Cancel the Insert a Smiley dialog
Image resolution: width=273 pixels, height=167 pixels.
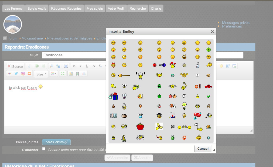pos(203,149)
